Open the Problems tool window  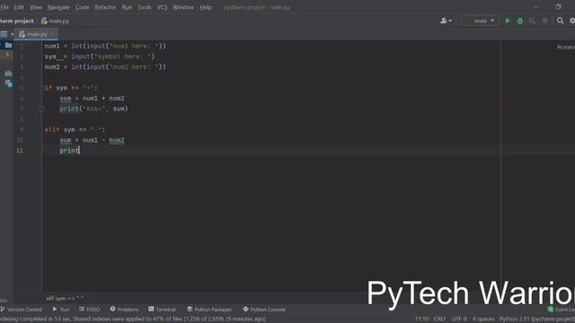(124, 310)
